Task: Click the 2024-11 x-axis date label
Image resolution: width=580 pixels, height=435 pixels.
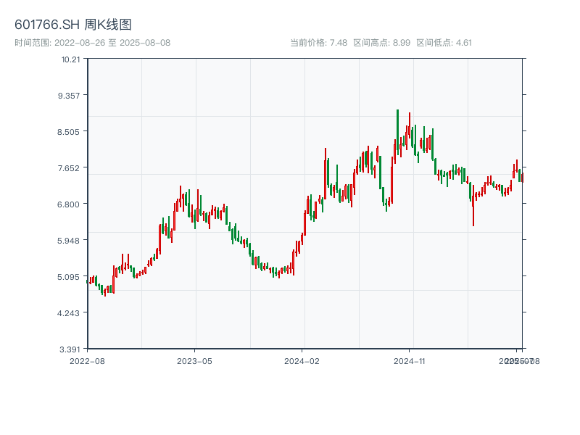Action: tap(409, 360)
